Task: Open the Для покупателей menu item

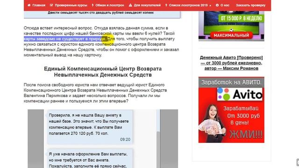Action: point(147,5)
